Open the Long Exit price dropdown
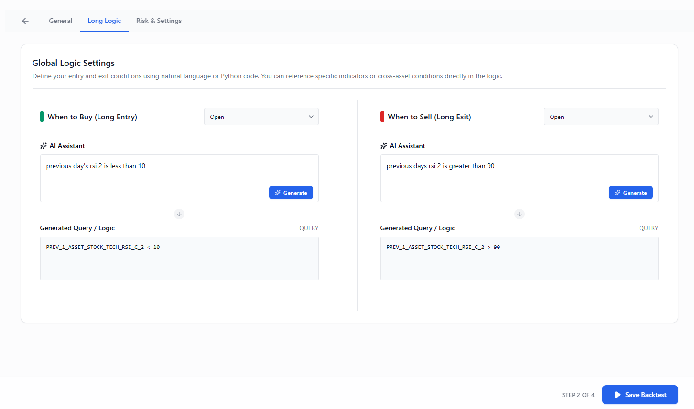This screenshot has height=409, width=694. (601, 117)
